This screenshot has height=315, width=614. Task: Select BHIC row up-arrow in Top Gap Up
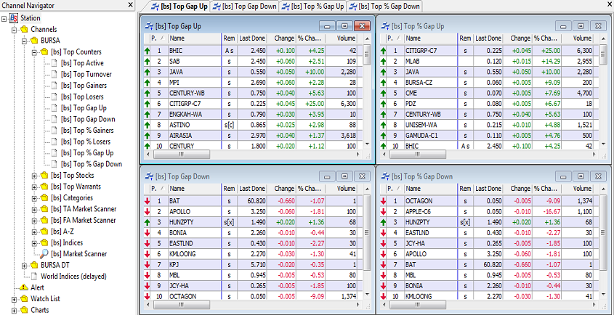pyautogui.click(x=148, y=51)
